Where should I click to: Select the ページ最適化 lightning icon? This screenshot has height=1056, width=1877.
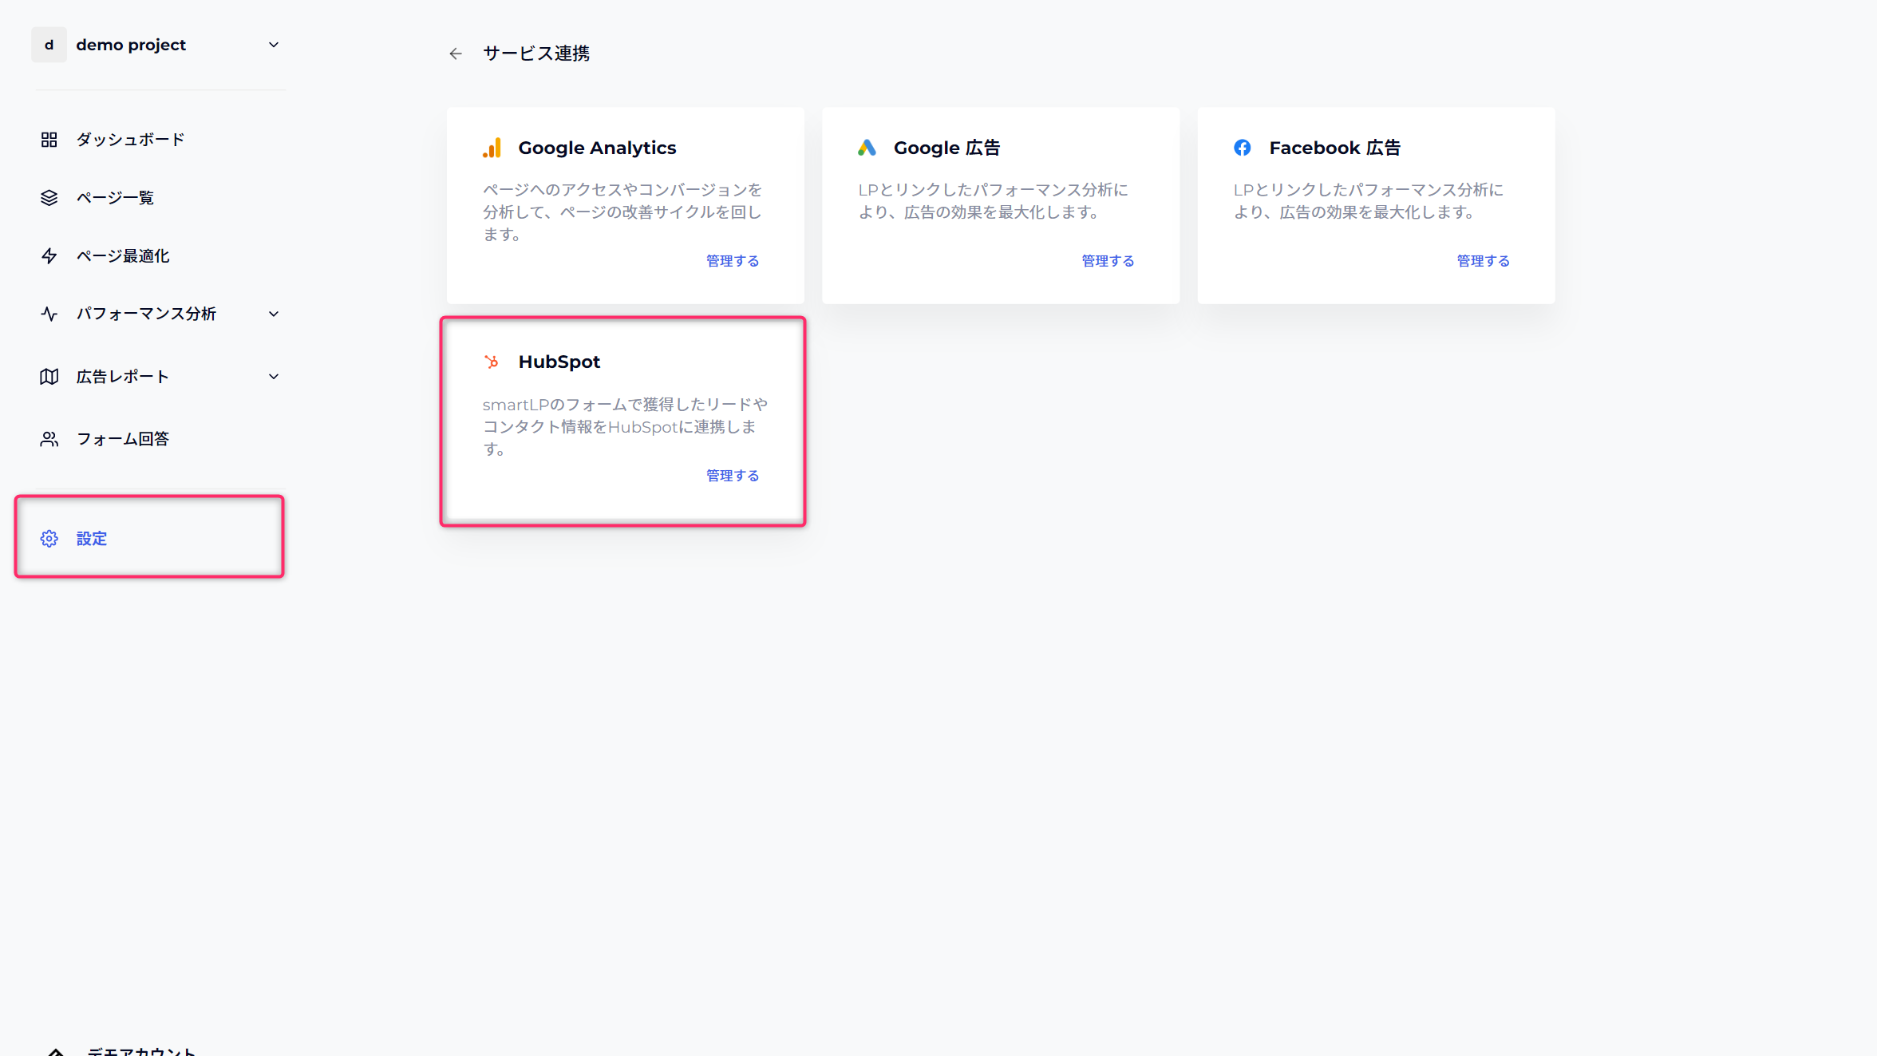pyautogui.click(x=49, y=255)
